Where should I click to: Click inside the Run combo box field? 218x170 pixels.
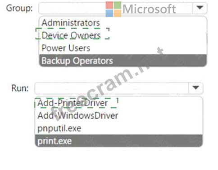point(111,88)
